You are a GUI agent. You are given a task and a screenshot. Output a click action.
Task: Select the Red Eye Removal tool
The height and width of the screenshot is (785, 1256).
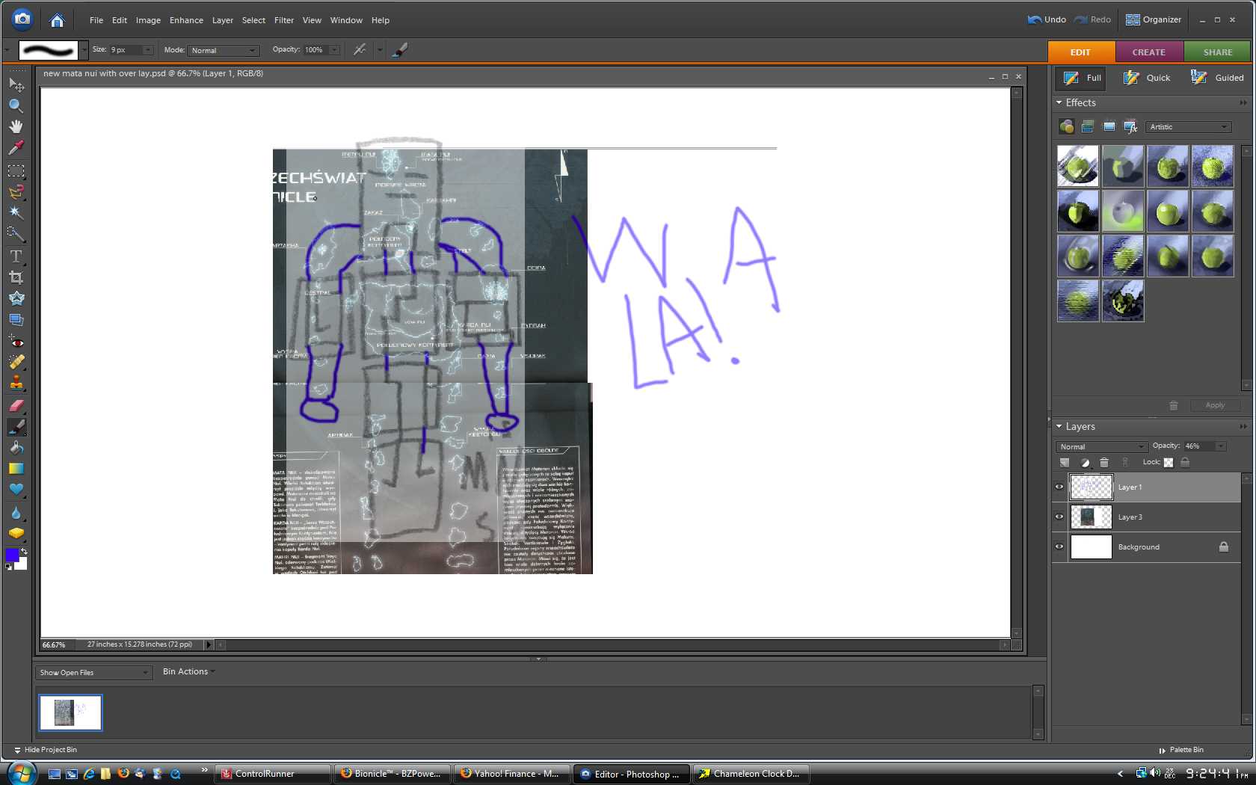click(16, 342)
